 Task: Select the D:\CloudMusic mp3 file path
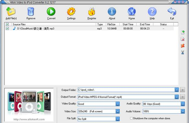click(x=36, y=29)
